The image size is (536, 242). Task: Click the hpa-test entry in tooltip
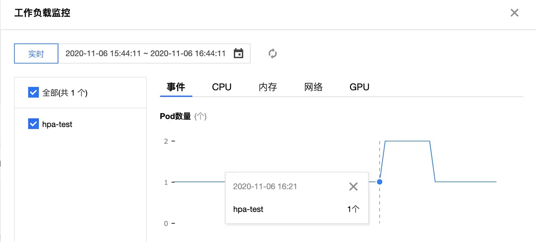coord(248,209)
